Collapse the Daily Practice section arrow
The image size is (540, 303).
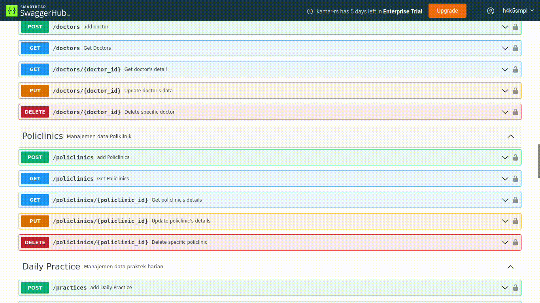(x=511, y=267)
